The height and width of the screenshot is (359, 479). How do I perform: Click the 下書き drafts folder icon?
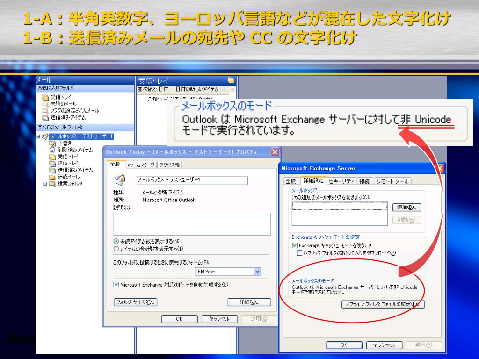coord(52,143)
